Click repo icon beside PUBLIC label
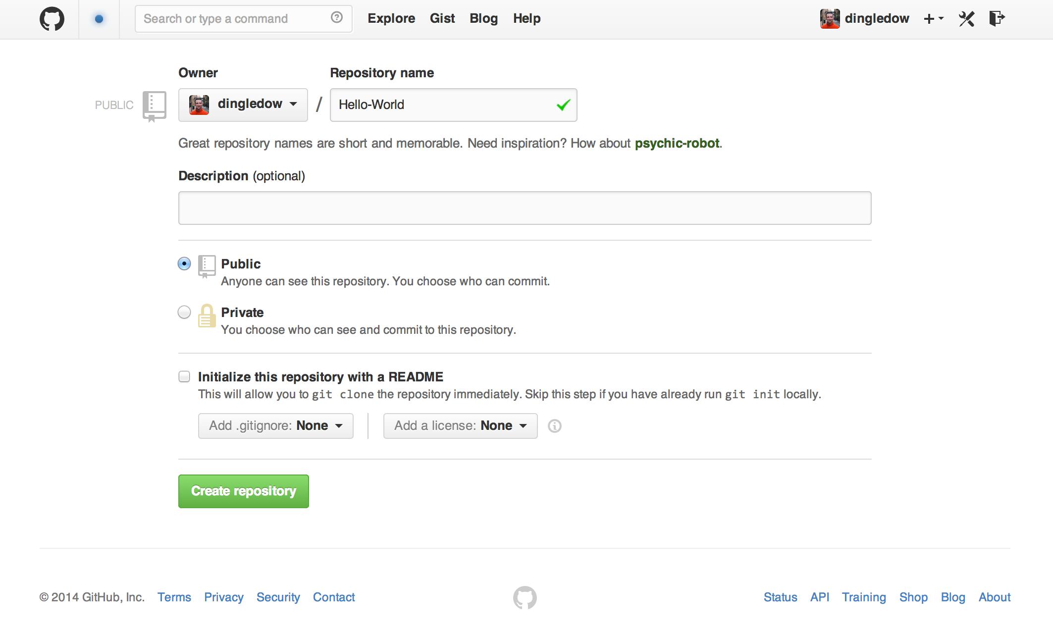The height and width of the screenshot is (634, 1053). tap(155, 106)
